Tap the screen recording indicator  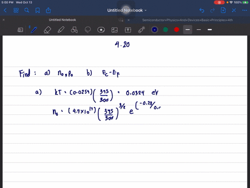click(219, 3)
